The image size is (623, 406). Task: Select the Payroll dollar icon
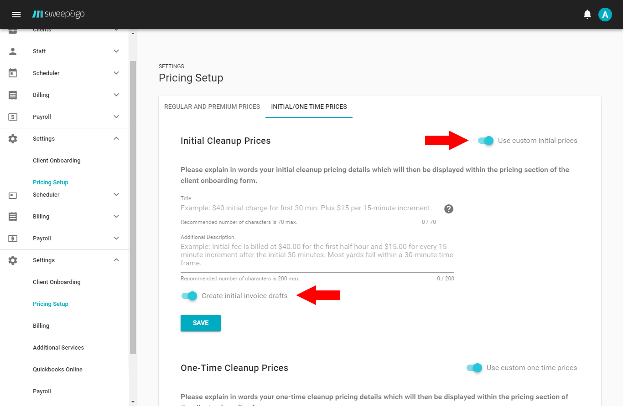[x=12, y=117]
